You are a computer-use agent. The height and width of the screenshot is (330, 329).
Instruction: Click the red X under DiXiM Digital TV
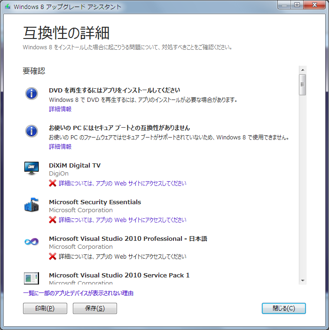click(53, 183)
